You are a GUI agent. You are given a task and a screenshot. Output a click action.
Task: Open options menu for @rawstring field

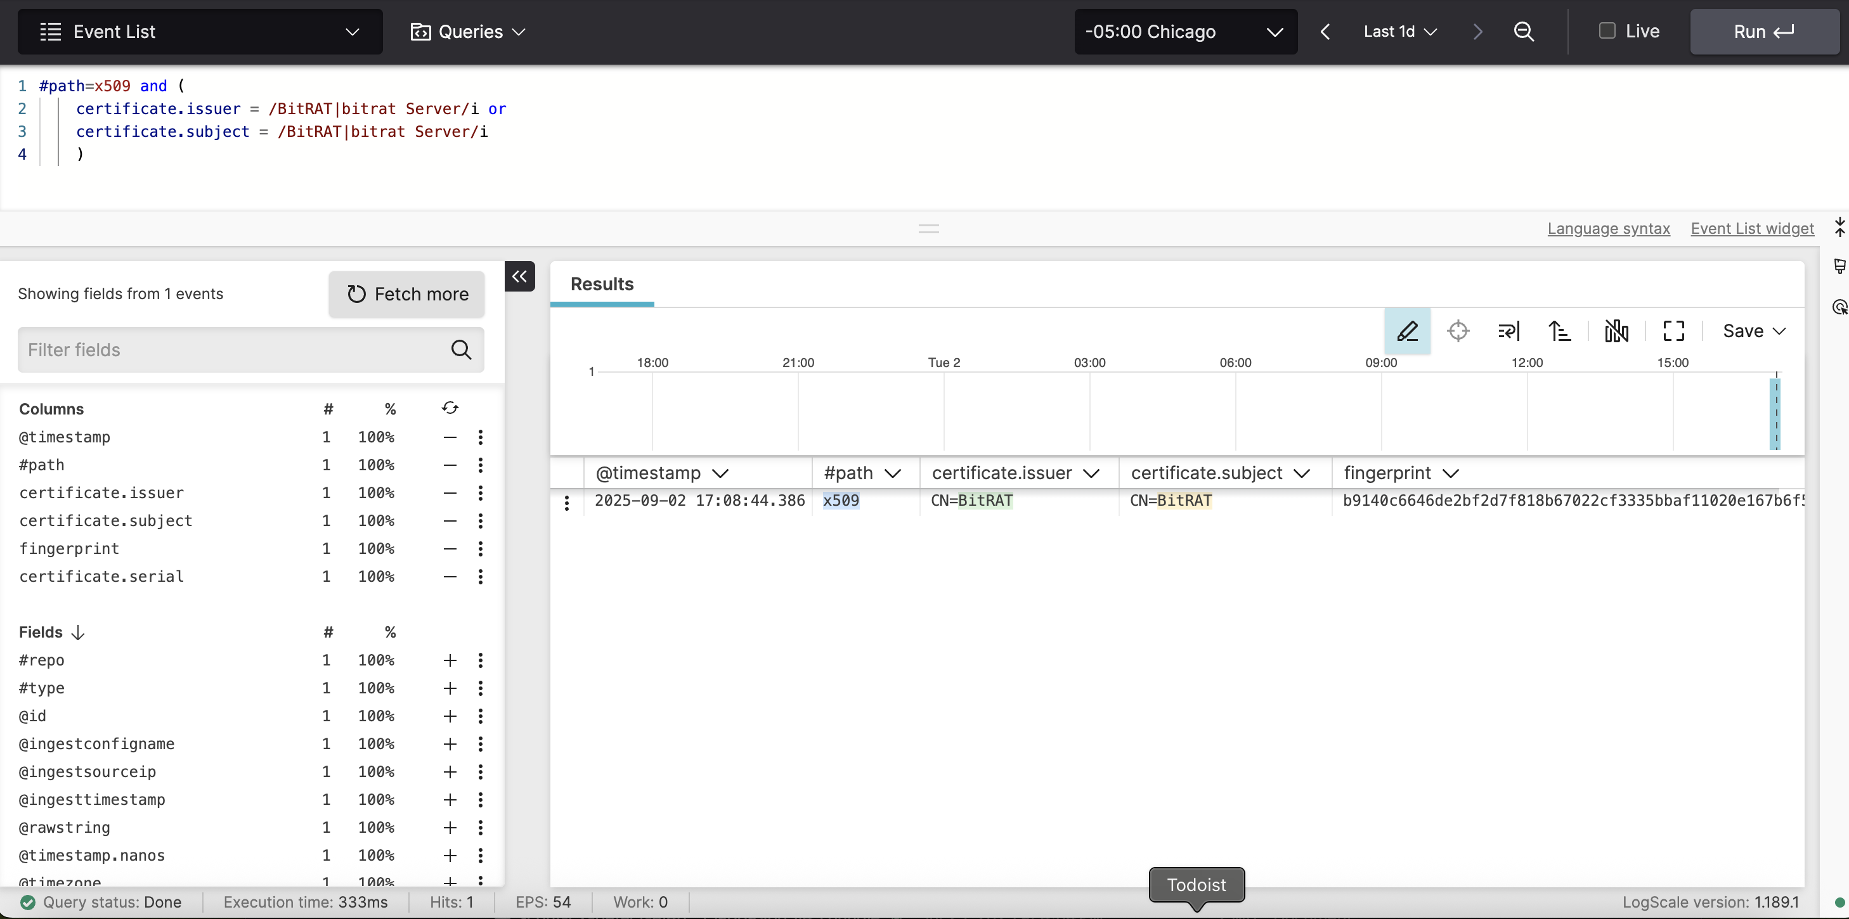480,827
